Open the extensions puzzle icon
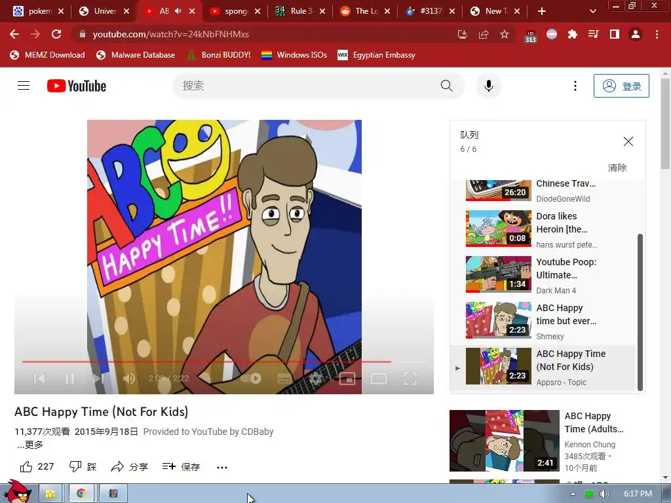The height and width of the screenshot is (503, 671). pyautogui.click(x=572, y=34)
